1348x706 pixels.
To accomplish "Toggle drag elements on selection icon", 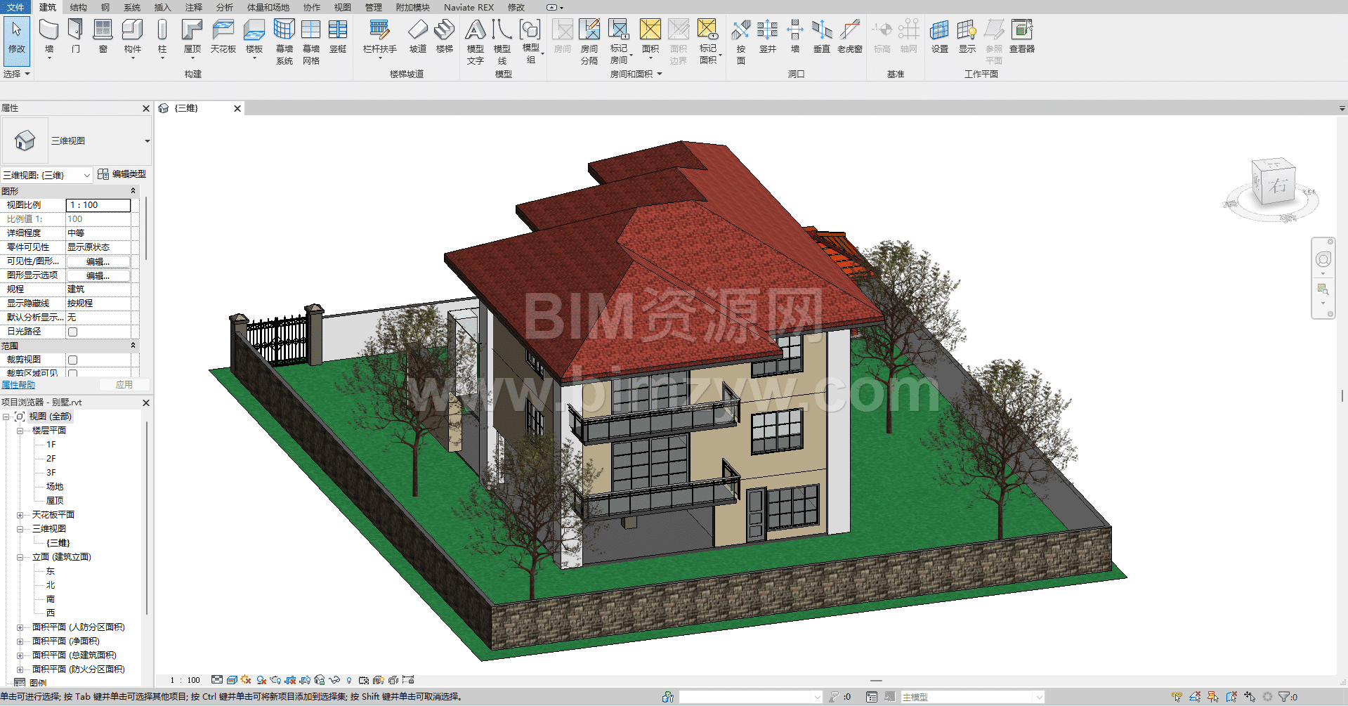I will click(1250, 697).
